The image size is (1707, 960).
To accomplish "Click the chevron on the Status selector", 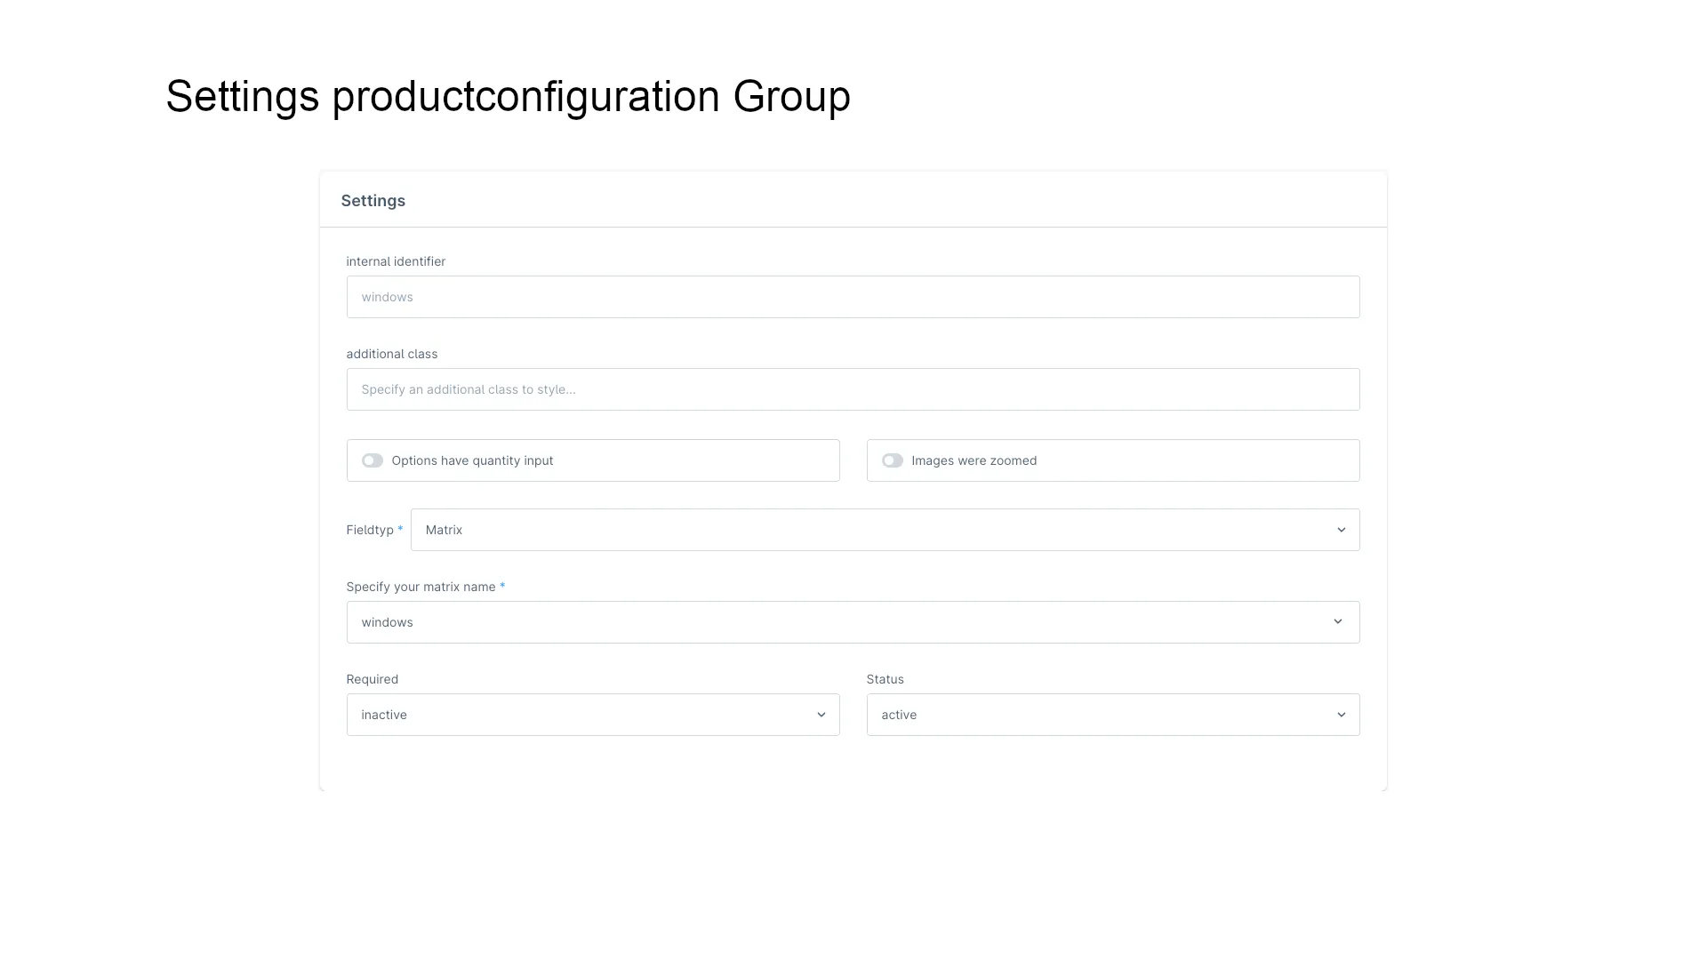I will point(1341,714).
